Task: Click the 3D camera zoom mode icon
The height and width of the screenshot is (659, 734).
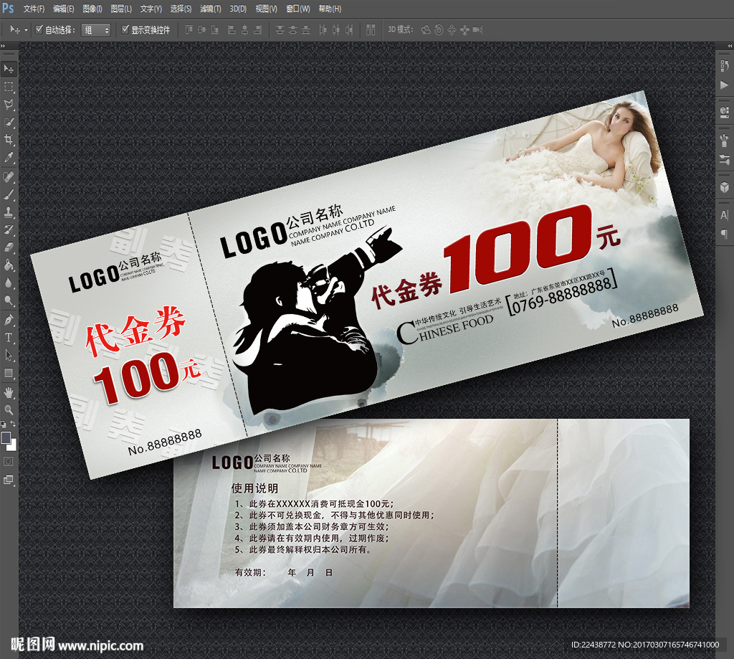Action: (x=477, y=30)
